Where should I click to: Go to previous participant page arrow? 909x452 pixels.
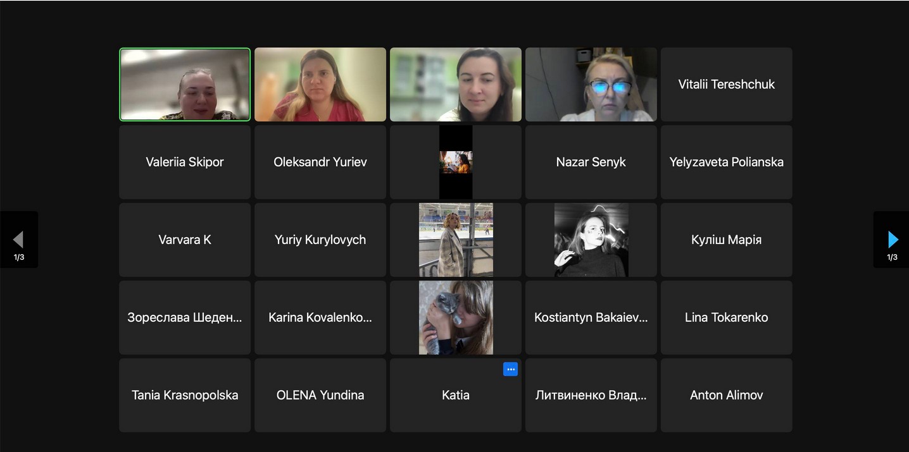[18, 240]
